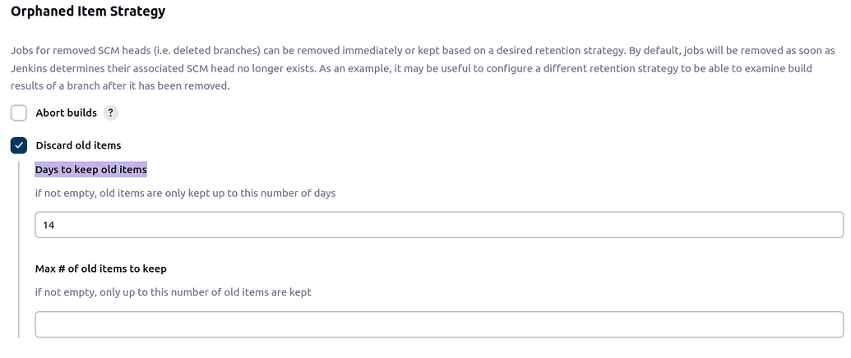The image size is (851, 358).
Task: Click the help question mark beside Abort builds
Action: coord(112,112)
